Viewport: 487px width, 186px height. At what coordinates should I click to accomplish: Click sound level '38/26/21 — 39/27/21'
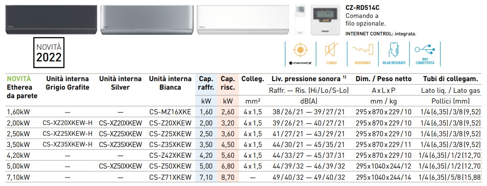309,112
